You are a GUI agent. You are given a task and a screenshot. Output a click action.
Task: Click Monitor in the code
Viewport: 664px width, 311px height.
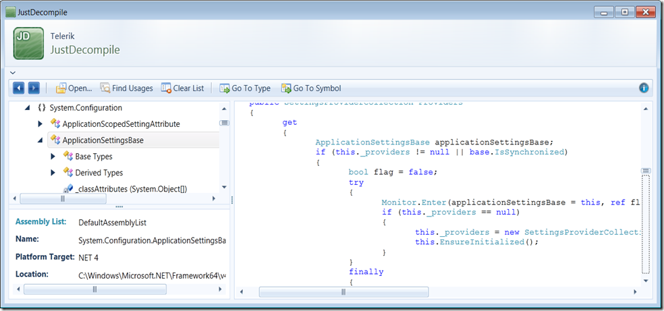[x=398, y=202]
